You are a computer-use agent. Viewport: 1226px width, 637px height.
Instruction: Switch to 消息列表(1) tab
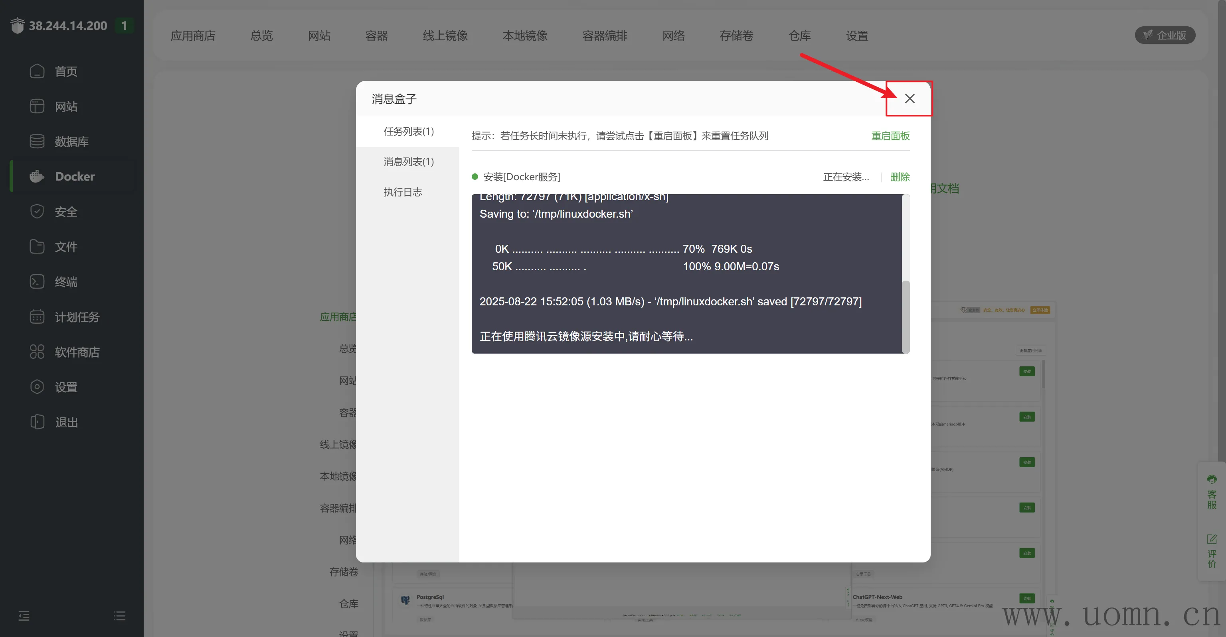[408, 161]
